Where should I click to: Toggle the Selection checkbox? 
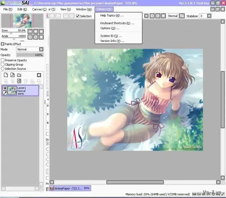pos(78,16)
